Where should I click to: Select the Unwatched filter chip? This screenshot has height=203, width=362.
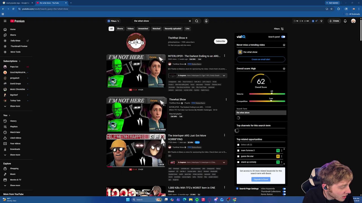point(143,28)
